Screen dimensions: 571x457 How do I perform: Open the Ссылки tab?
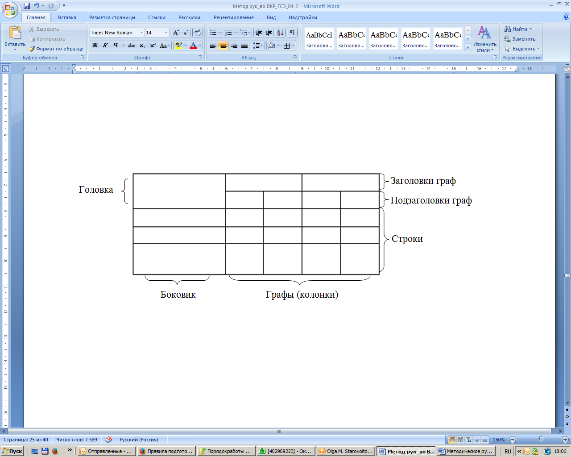[157, 17]
